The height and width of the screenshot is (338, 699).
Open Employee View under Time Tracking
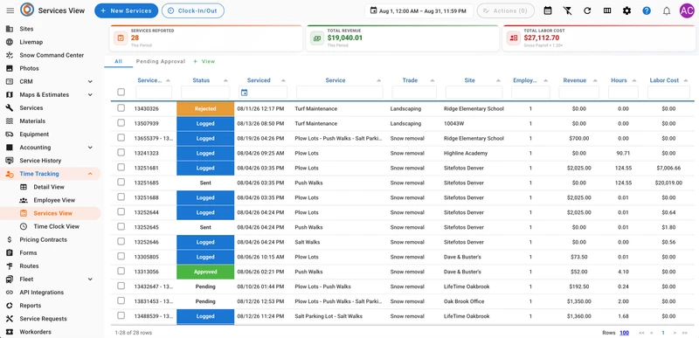click(x=54, y=200)
